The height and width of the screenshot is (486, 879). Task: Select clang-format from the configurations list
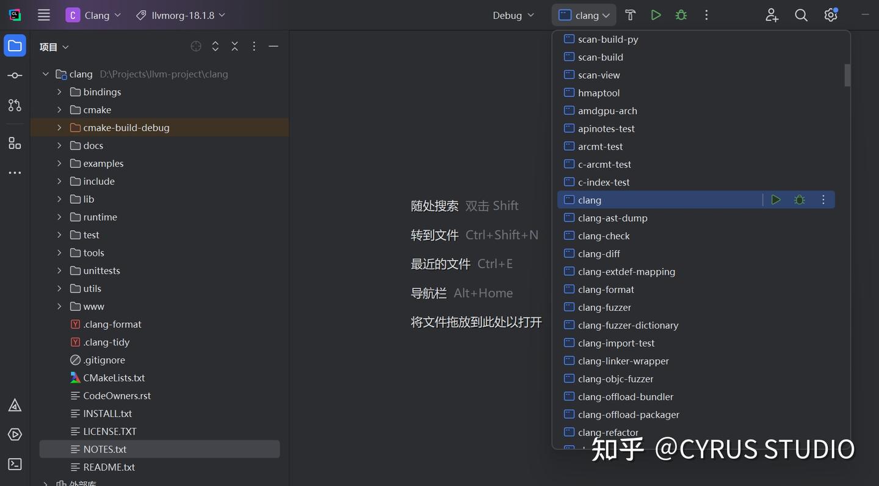point(606,289)
